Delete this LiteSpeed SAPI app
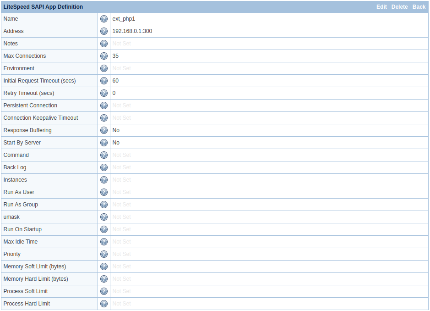Viewport: 430px width, 311px height. [399, 7]
